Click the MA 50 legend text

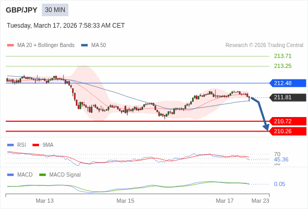99,45
